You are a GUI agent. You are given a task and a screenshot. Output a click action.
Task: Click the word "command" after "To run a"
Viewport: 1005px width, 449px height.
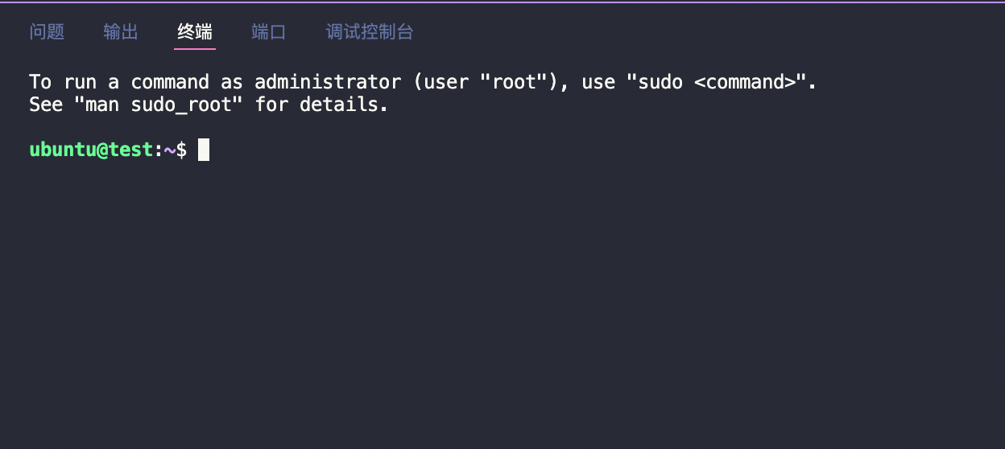coord(170,82)
